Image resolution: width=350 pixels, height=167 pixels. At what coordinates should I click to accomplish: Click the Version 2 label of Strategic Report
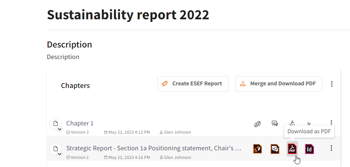click(77, 157)
